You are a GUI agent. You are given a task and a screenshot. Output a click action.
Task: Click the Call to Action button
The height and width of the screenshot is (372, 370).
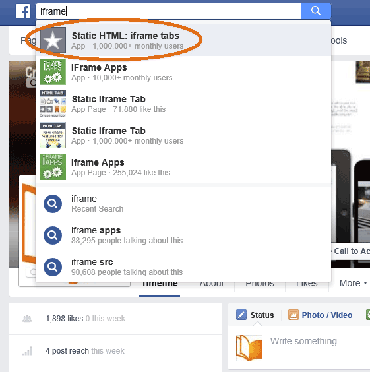tap(351, 251)
